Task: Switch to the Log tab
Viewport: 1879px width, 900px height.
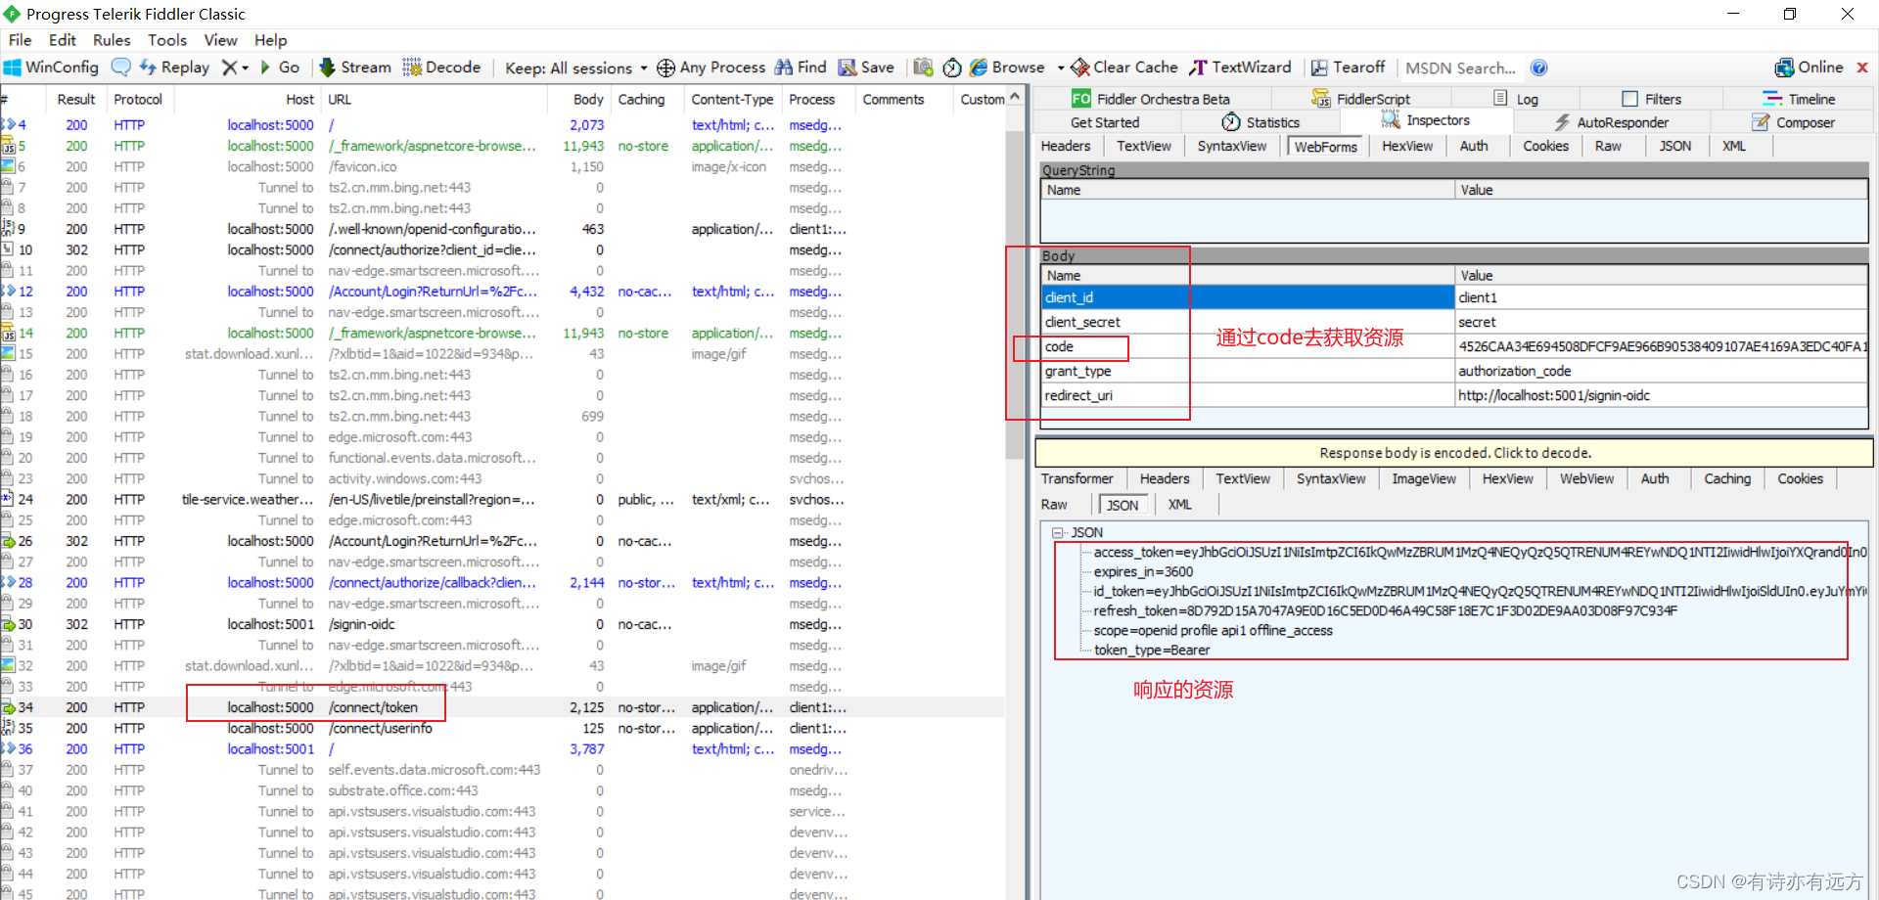Action: [1515, 99]
